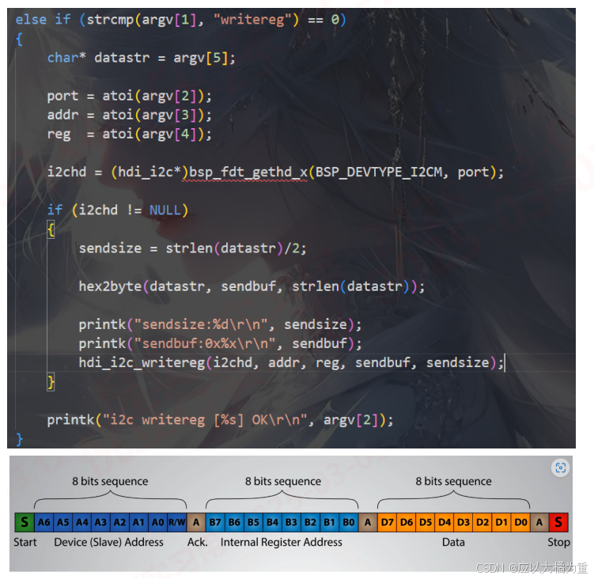Click the line "if (i2chd != NULL)"

point(117,210)
